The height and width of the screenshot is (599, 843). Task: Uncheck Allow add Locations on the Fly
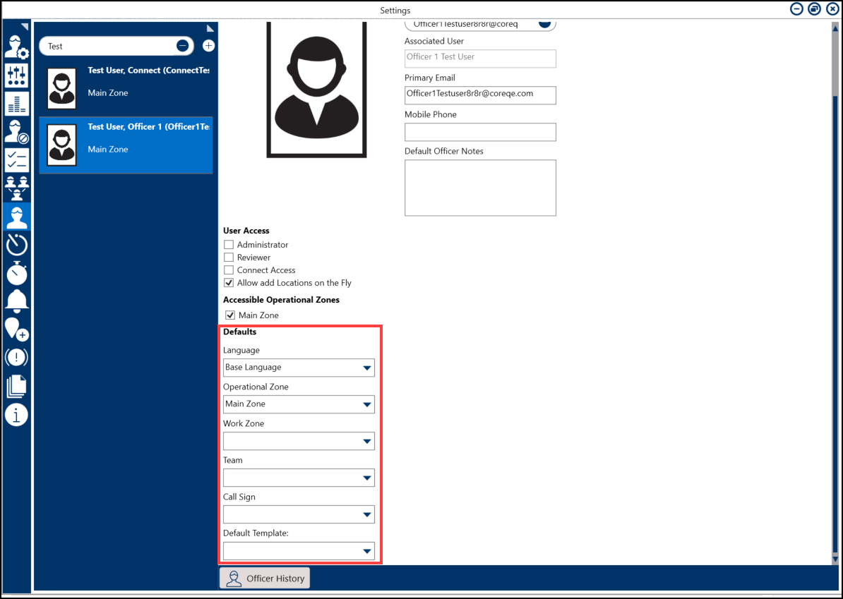pyautogui.click(x=229, y=283)
